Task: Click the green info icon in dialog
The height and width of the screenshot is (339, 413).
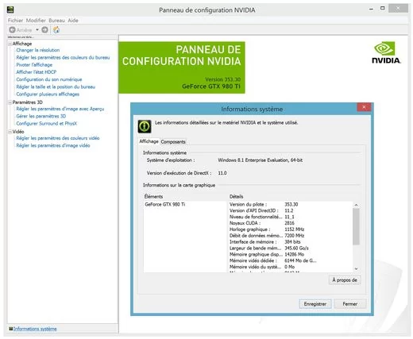Action: pos(145,126)
